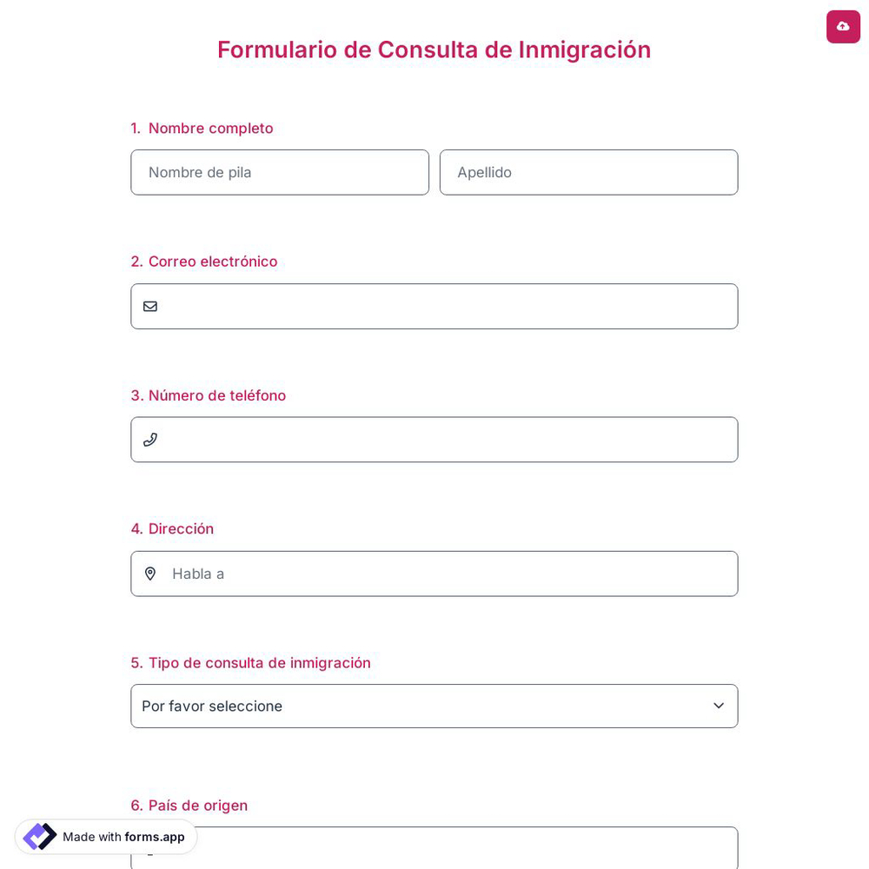Click the forms.app logo icon bottom left

(x=39, y=837)
